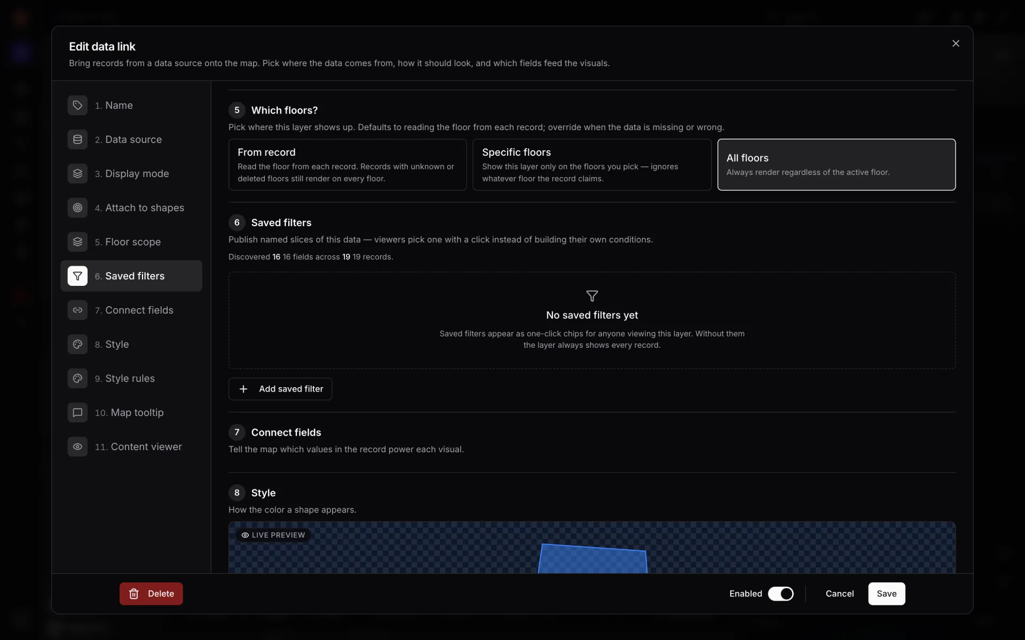Viewport: 1025px width, 640px height.
Task: Close the Edit data link dialog
Action: coord(956,44)
